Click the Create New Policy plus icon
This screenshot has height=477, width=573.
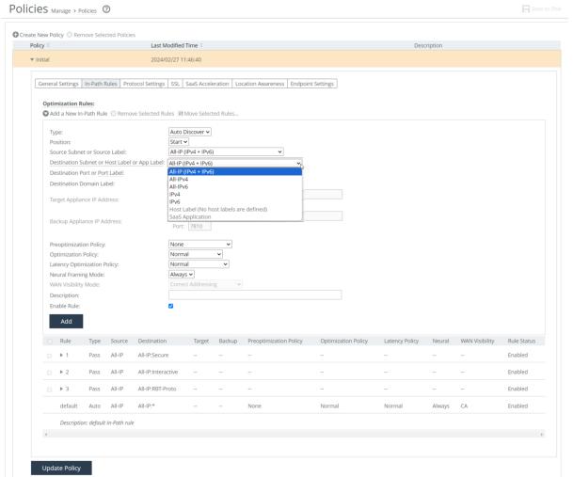click(x=15, y=35)
